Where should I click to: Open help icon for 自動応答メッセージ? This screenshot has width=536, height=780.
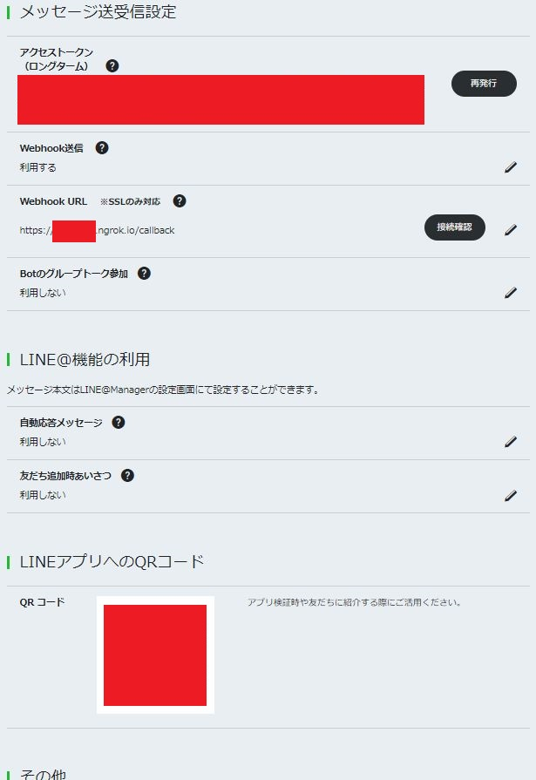click(119, 423)
